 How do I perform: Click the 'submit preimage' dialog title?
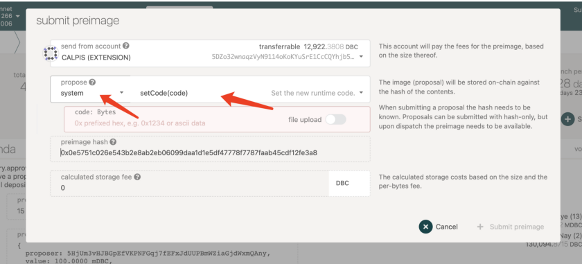tap(78, 20)
